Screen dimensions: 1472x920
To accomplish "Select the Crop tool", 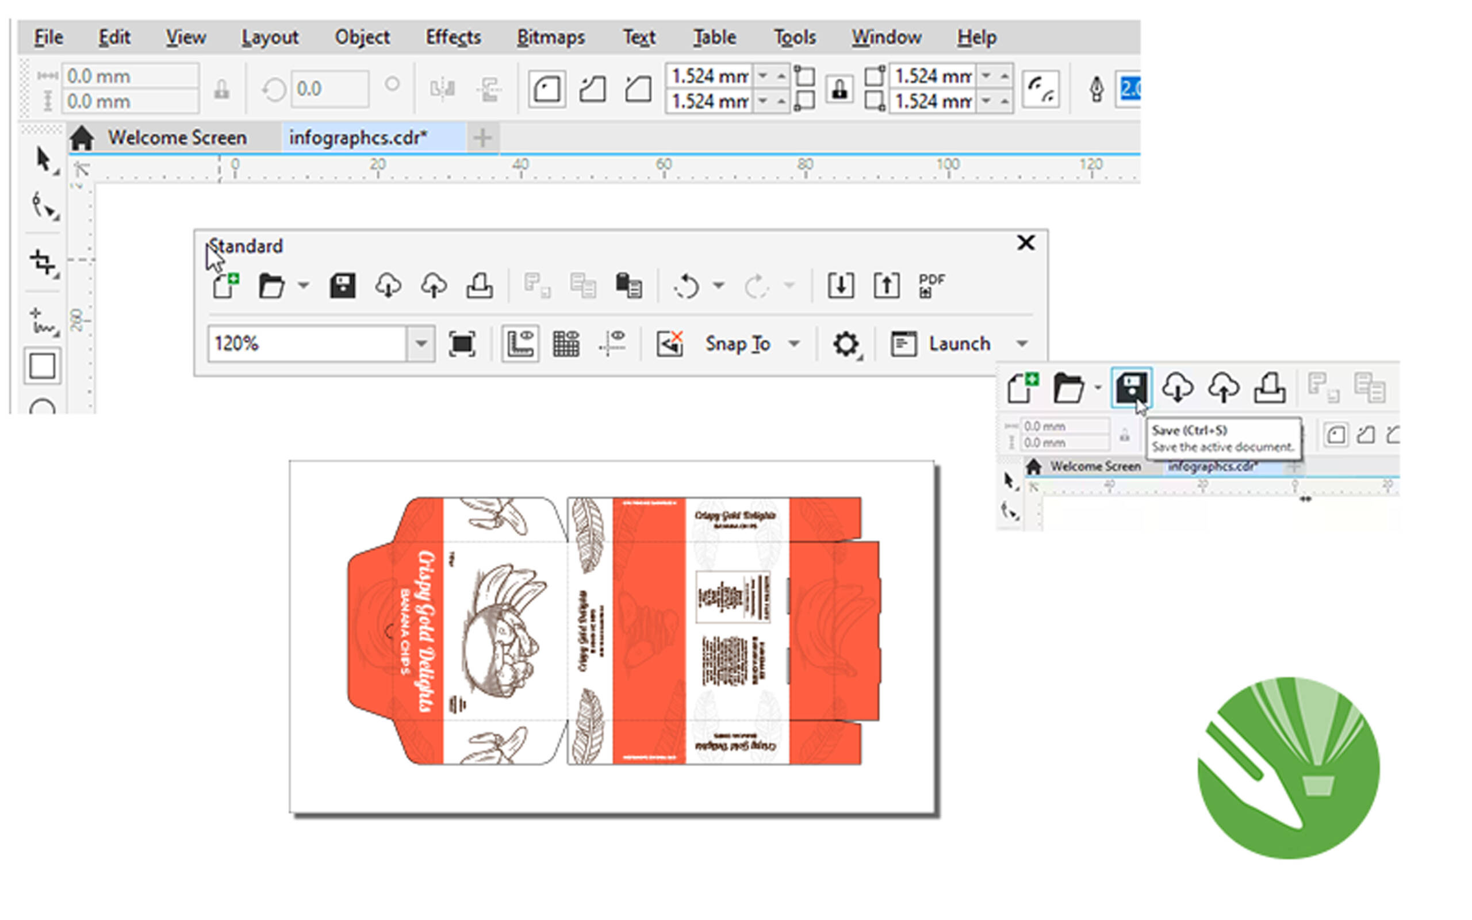I will (x=43, y=263).
